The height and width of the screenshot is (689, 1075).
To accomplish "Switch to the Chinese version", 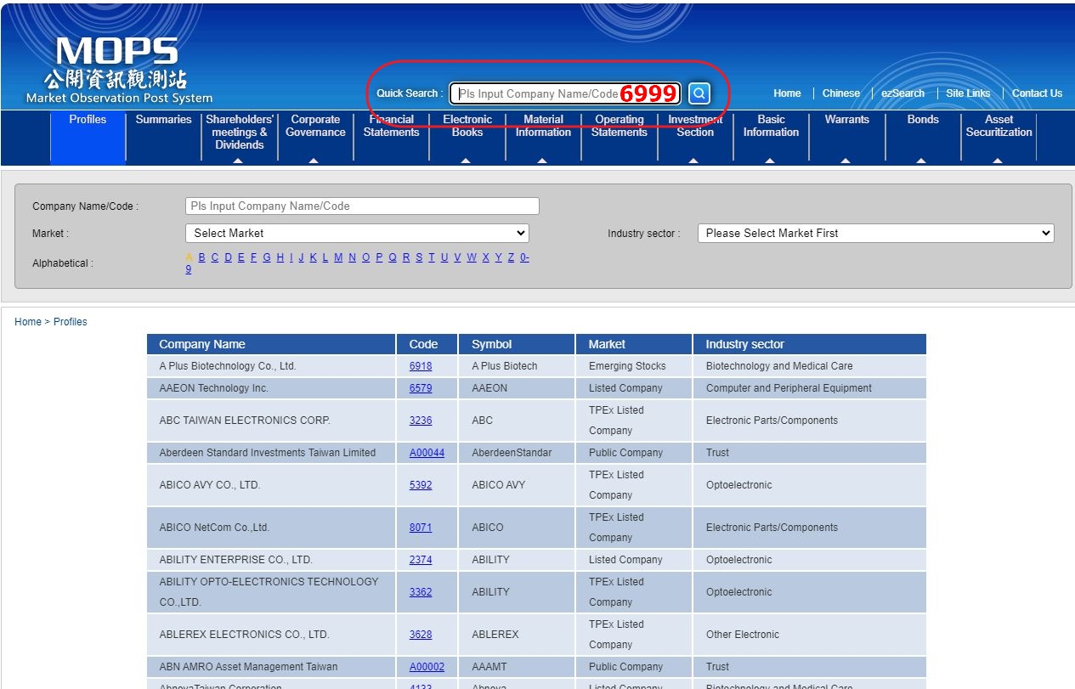I will 841,93.
